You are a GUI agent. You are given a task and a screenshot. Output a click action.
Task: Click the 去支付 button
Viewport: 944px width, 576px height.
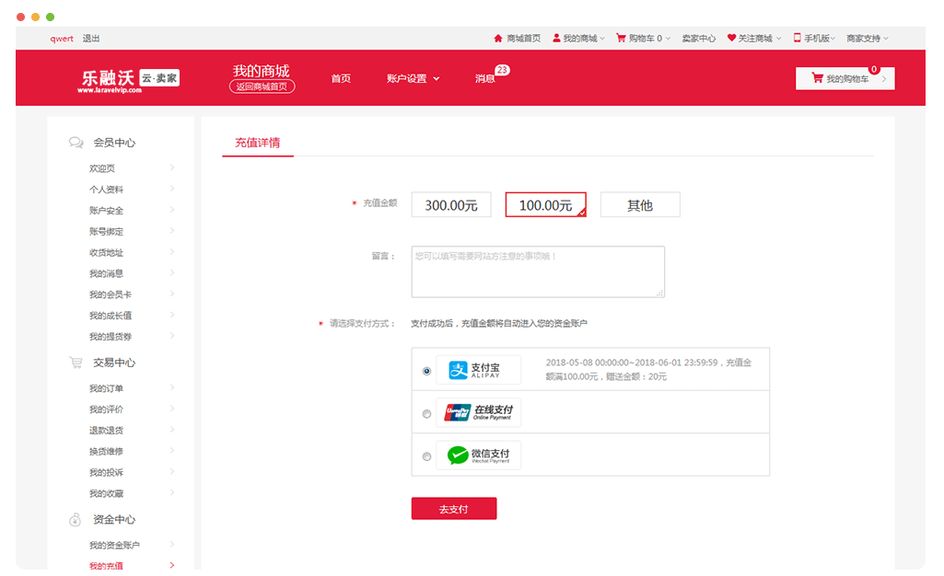454,509
